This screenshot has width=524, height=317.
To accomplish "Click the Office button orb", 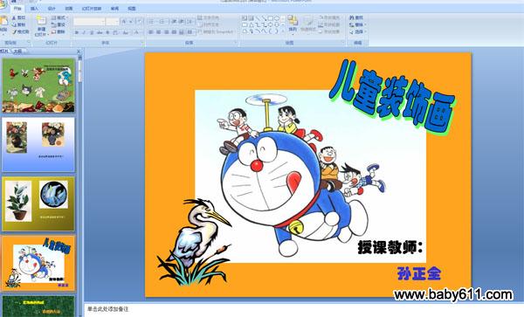I will [3, 3].
